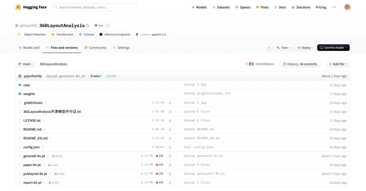Open the case folder
This screenshot has width=366, height=191.
[26, 85]
